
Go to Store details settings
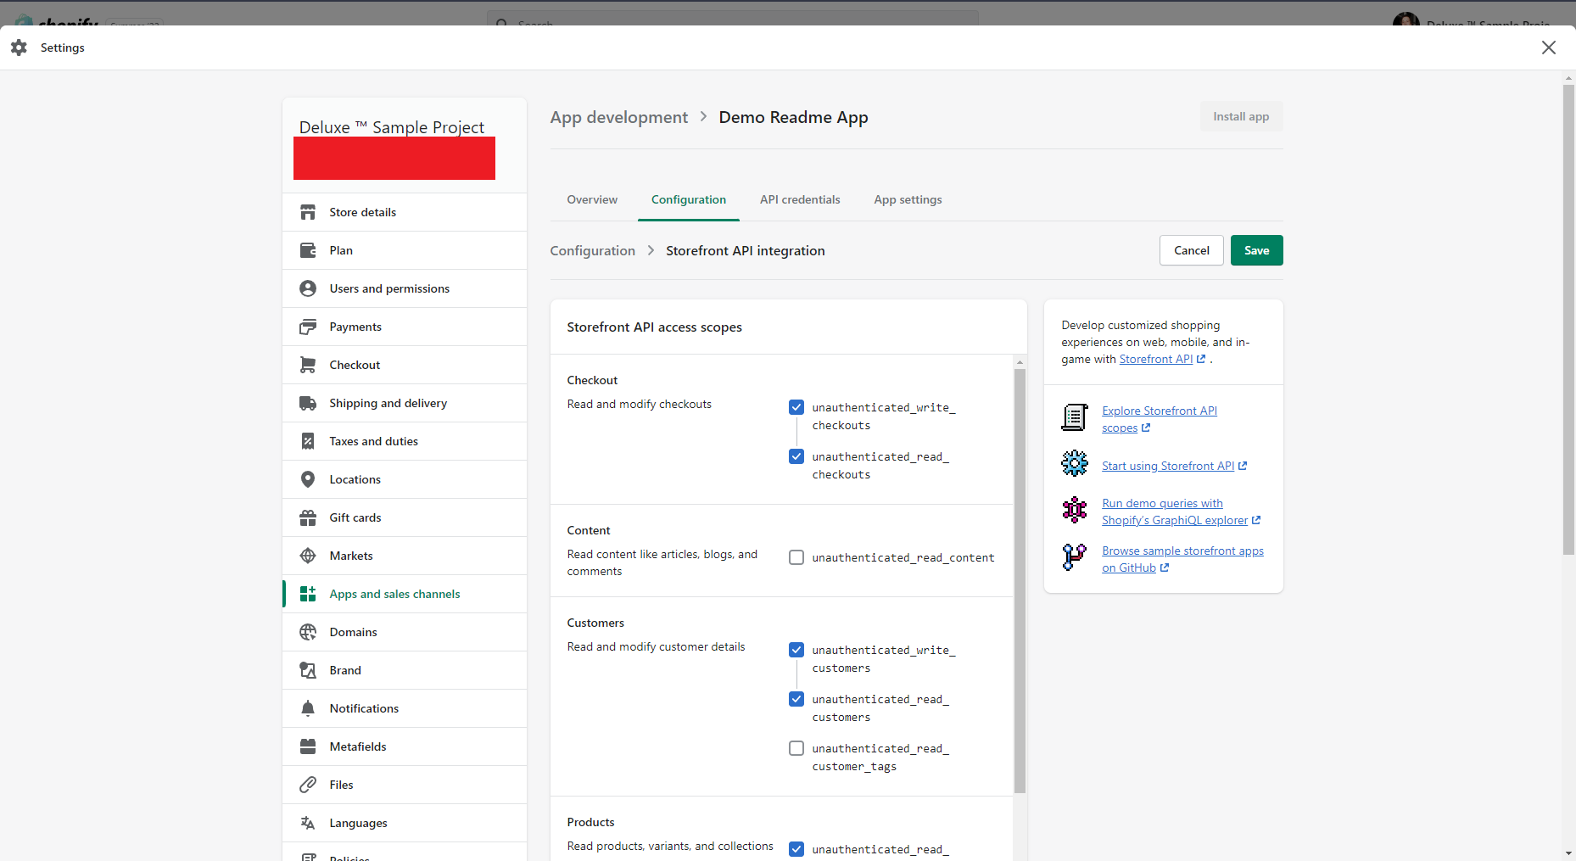(405, 212)
